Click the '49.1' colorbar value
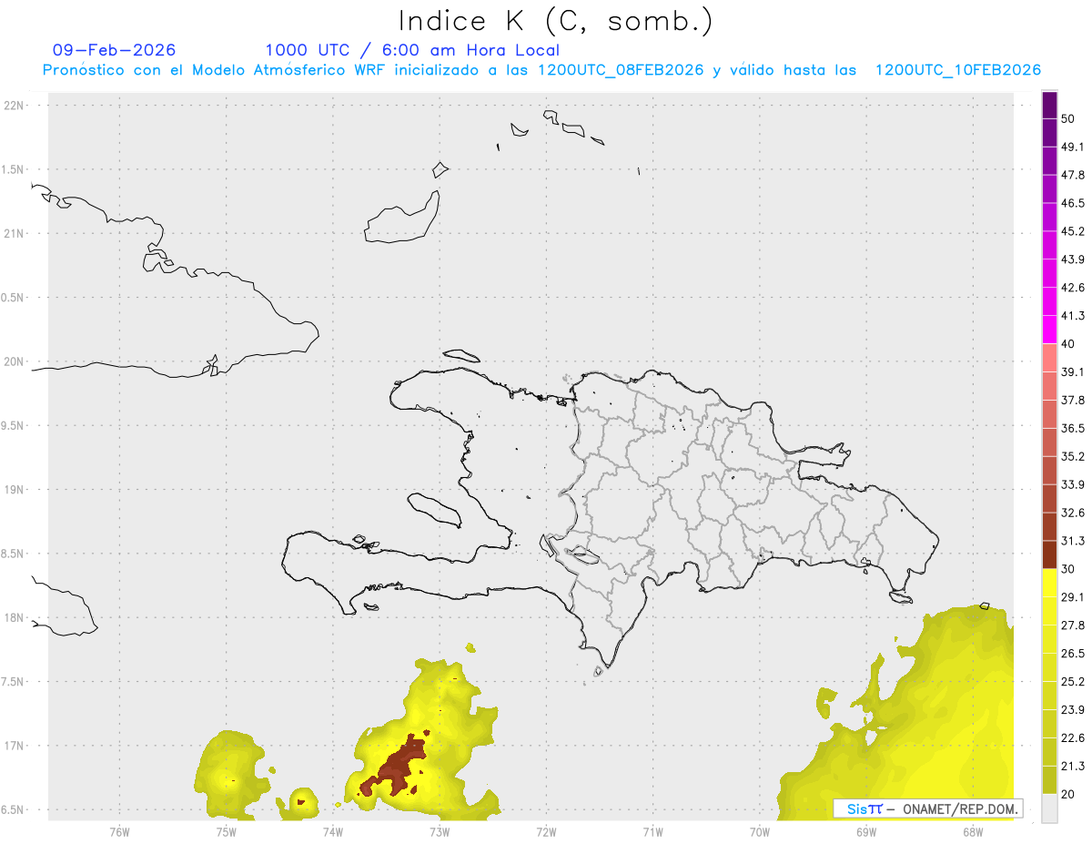Image resolution: width=1092 pixels, height=844 pixels. coord(1073,147)
